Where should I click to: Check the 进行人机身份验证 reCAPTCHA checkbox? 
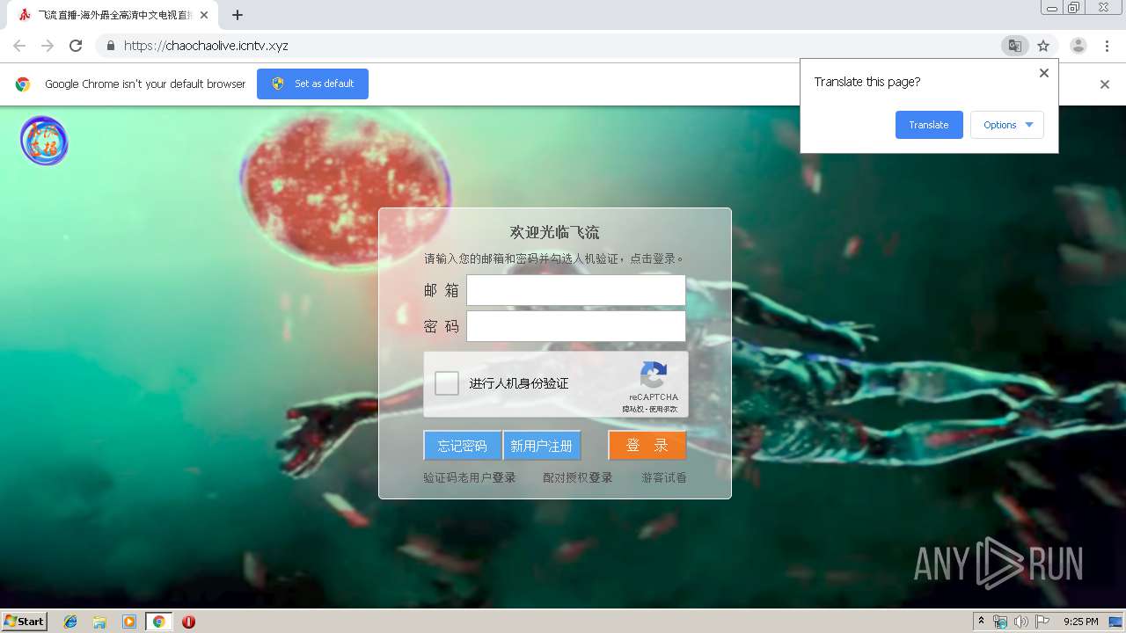[x=447, y=383]
